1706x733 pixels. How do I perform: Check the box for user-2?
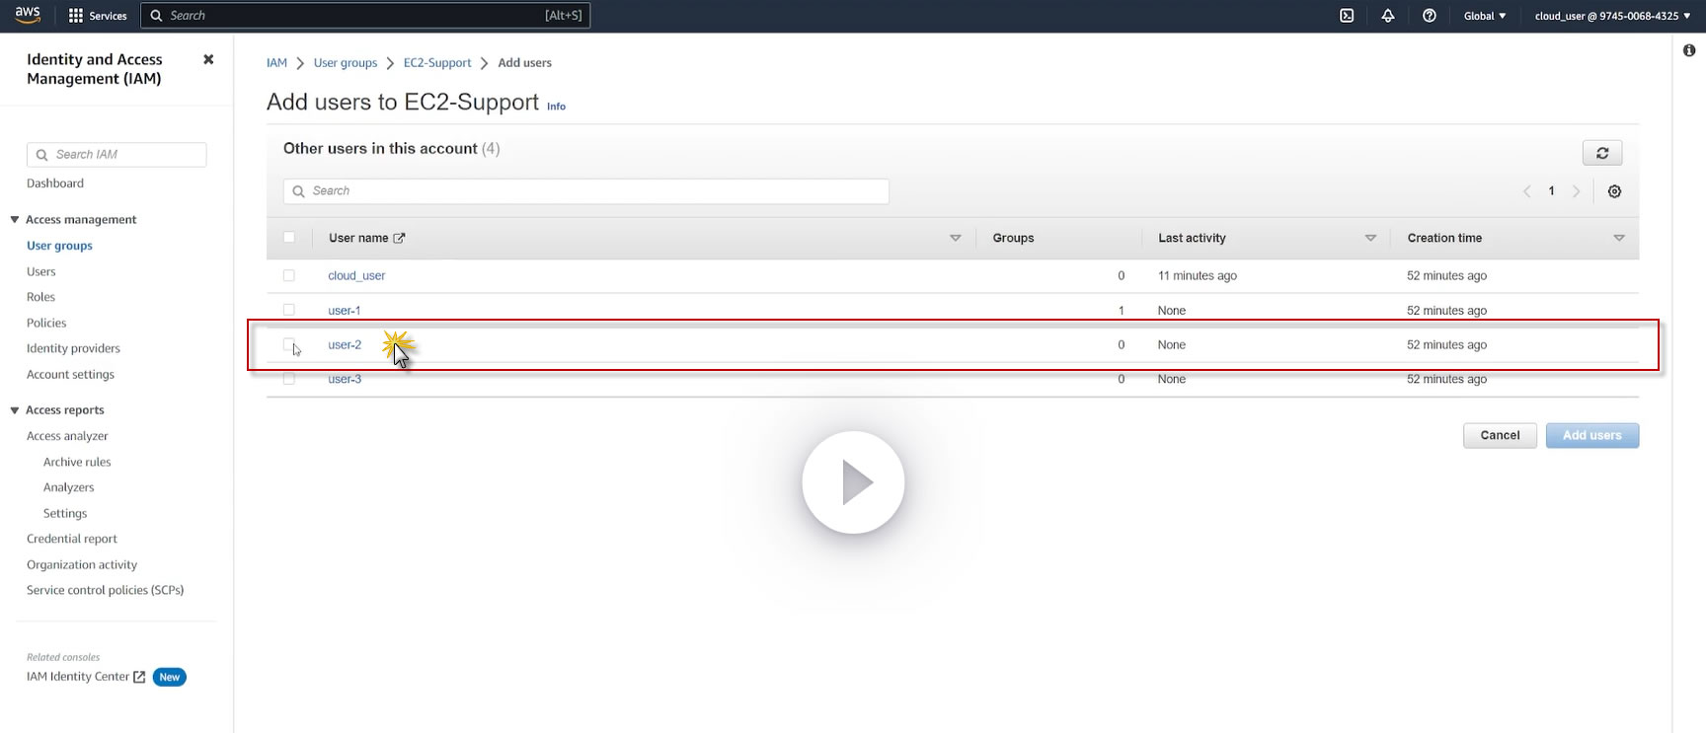point(289,344)
